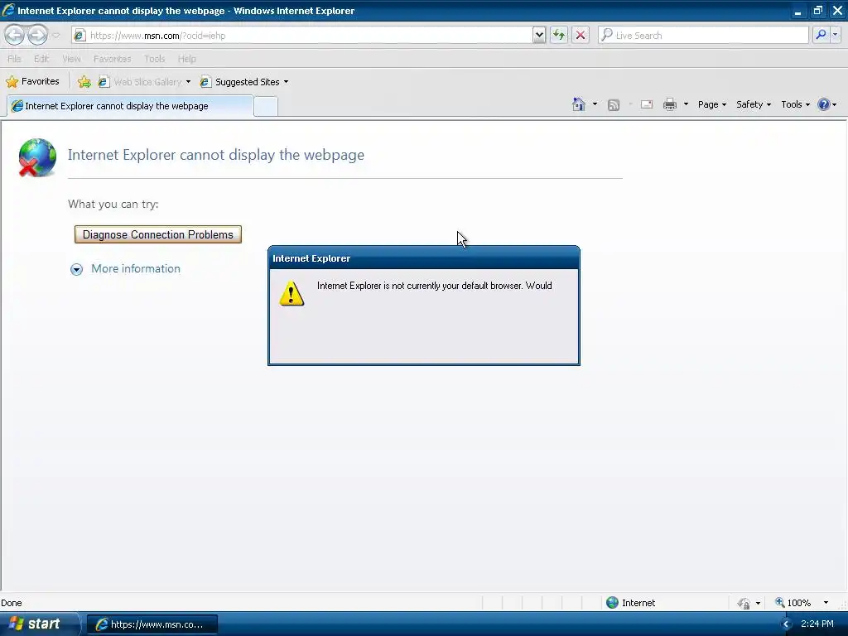Restore down the browser window
The image size is (848, 636).
[x=817, y=10]
